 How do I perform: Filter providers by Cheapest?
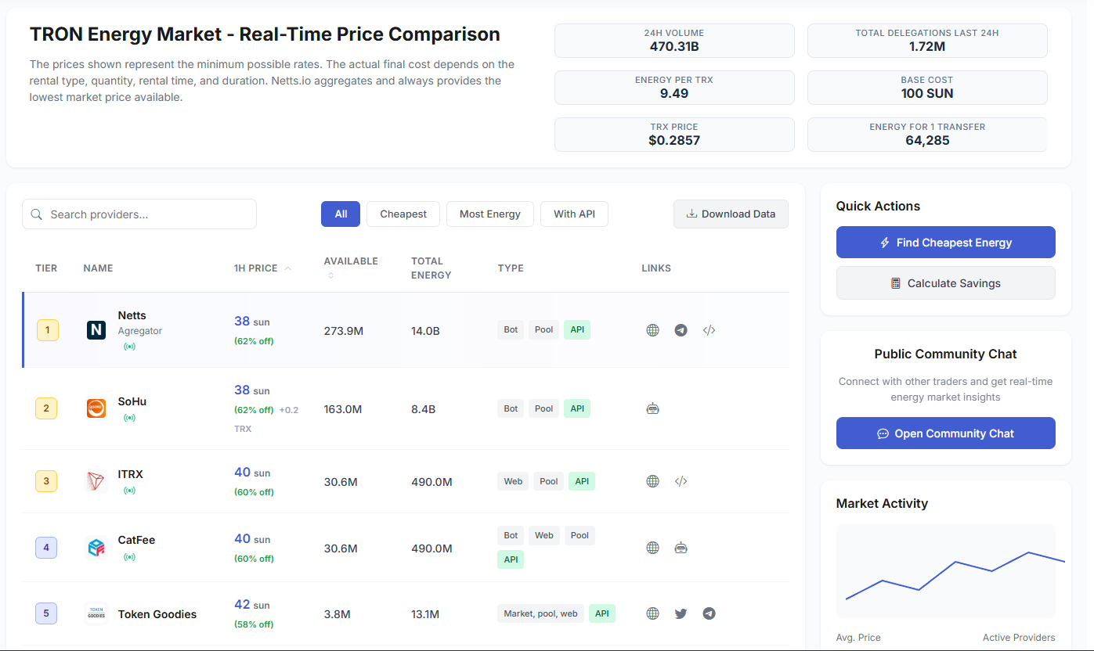coord(403,214)
